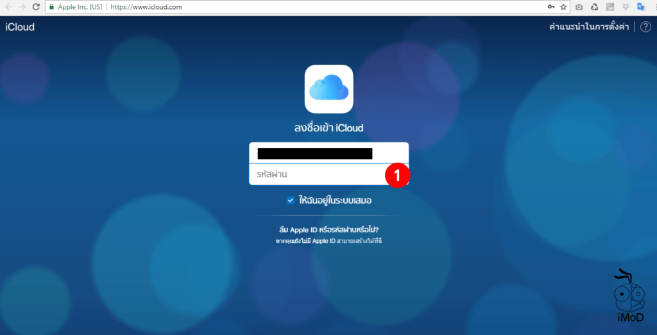This screenshot has width=657, height=335.
Task: Click the green secure padlock icon
Action: [x=51, y=7]
